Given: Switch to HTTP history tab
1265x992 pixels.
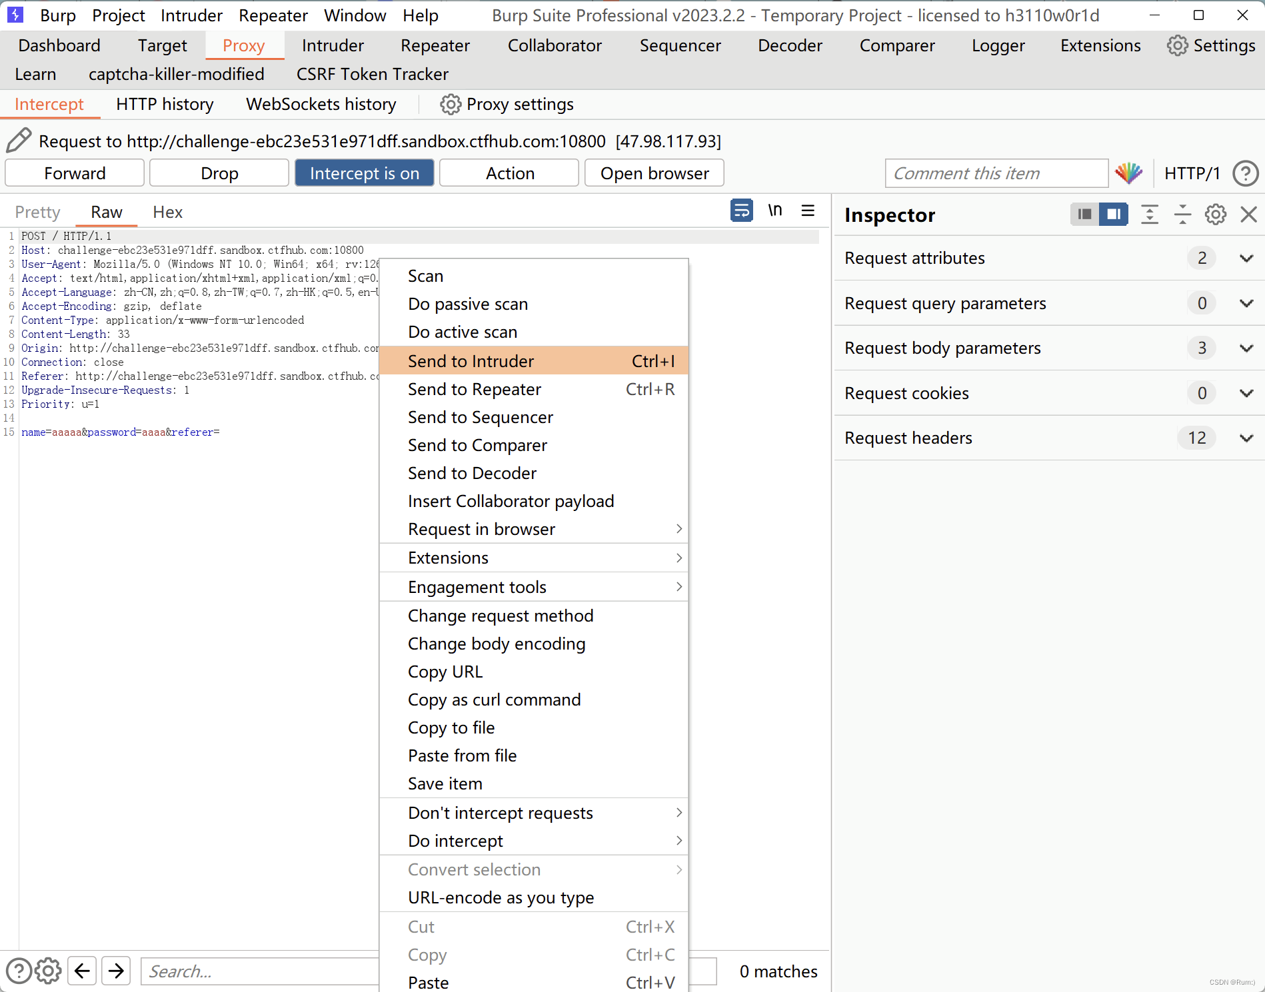Looking at the screenshot, I should click(x=165, y=105).
